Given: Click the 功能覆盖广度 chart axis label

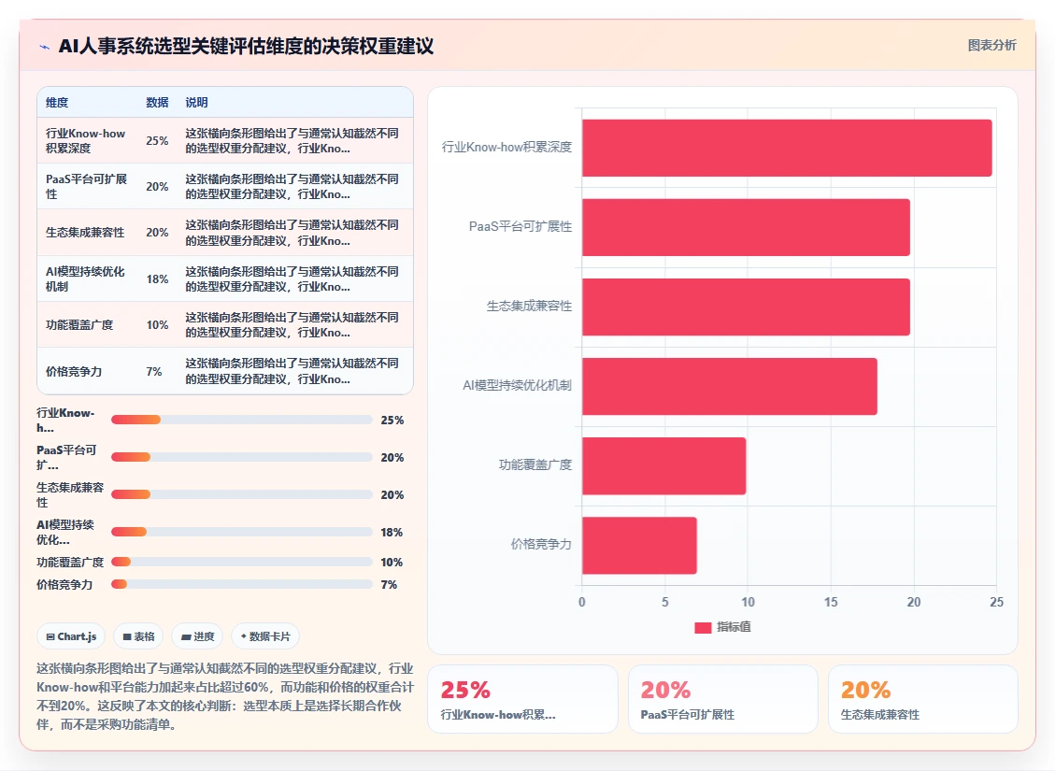Looking at the screenshot, I should (535, 464).
